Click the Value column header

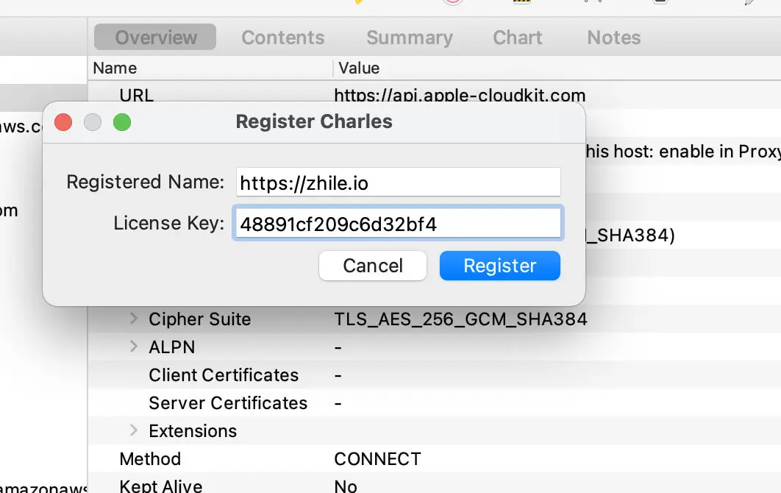click(359, 68)
